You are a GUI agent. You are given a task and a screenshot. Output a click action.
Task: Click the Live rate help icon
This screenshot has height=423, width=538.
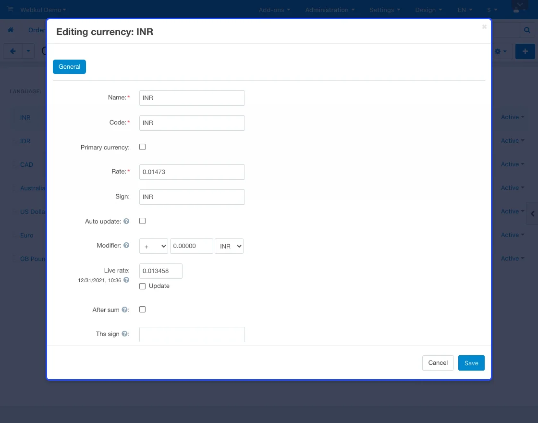(x=126, y=280)
